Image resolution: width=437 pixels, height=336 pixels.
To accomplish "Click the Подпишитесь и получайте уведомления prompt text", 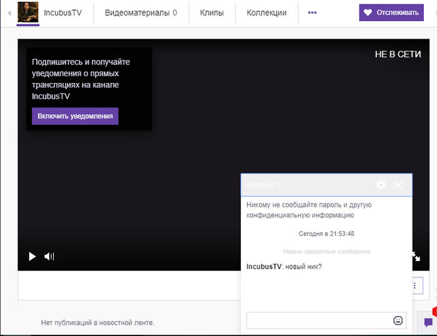I will [81, 79].
